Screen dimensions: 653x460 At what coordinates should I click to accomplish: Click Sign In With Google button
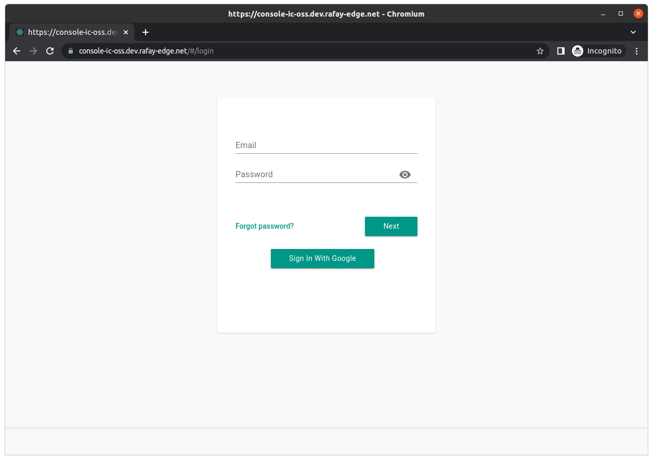click(x=322, y=258)
